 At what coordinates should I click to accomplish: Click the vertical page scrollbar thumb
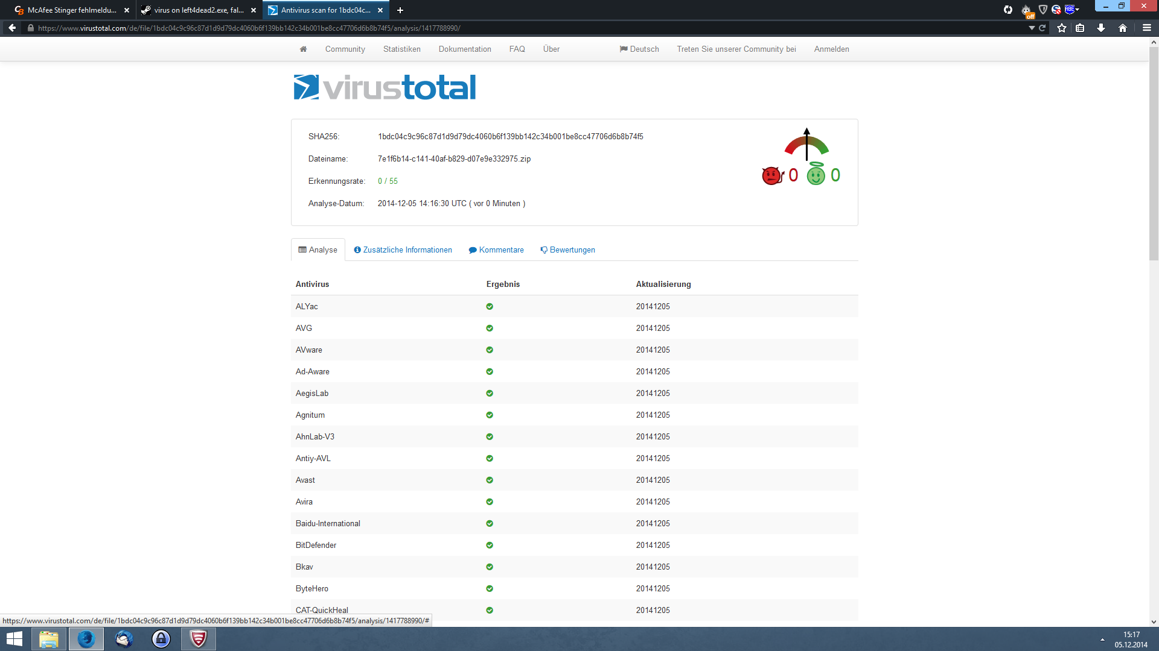coord(1154,154)
